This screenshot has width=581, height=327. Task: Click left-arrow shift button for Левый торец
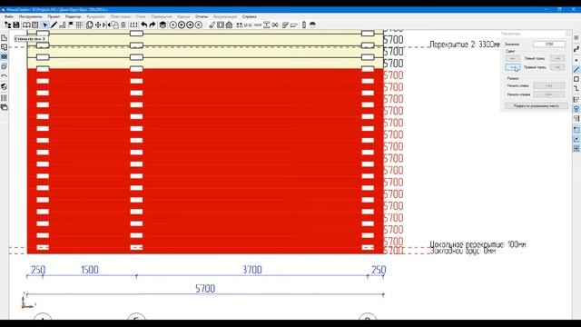point(513,58)
